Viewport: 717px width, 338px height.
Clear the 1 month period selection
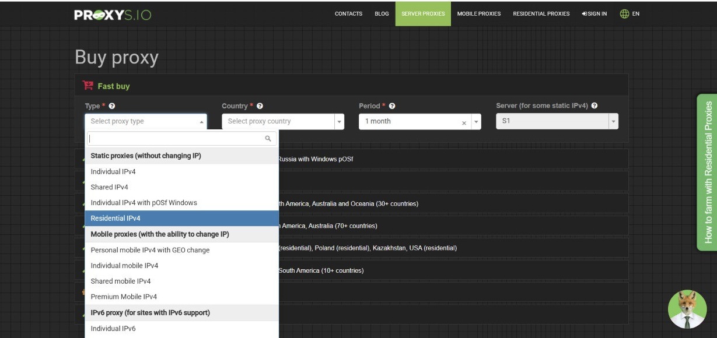coord(464,122)
